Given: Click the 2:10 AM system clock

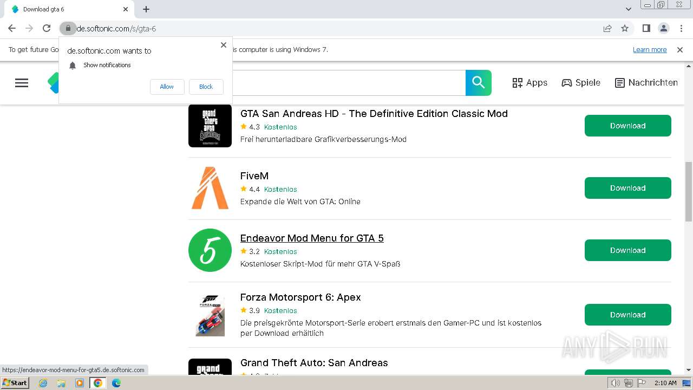Looking at the screenshot, I should coord(665,383).
